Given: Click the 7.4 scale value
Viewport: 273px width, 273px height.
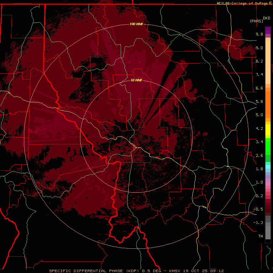Looking at the screenshot, I should (x=259, y=75).
